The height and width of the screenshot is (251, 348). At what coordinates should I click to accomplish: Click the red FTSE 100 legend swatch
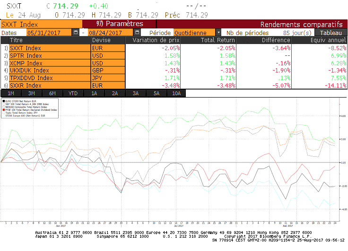pos(4,110)
